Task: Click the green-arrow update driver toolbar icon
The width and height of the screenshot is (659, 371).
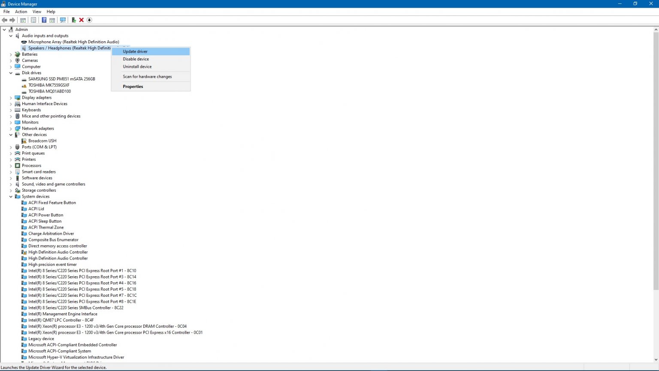Action: [73, 20]
